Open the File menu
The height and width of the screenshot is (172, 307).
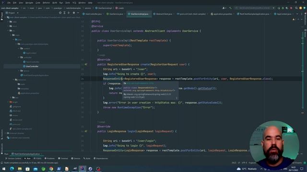point(9,3)
